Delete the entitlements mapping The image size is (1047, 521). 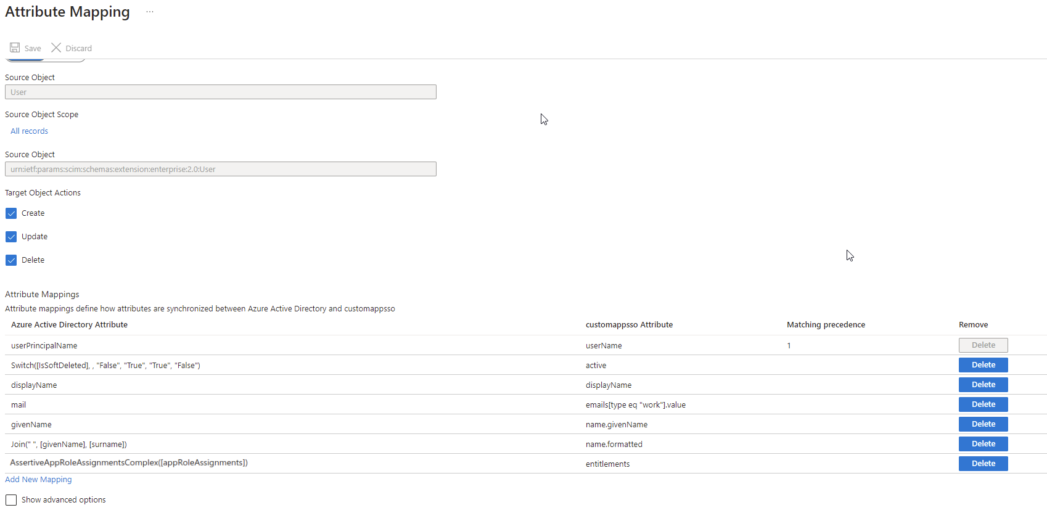click(983, 464)
